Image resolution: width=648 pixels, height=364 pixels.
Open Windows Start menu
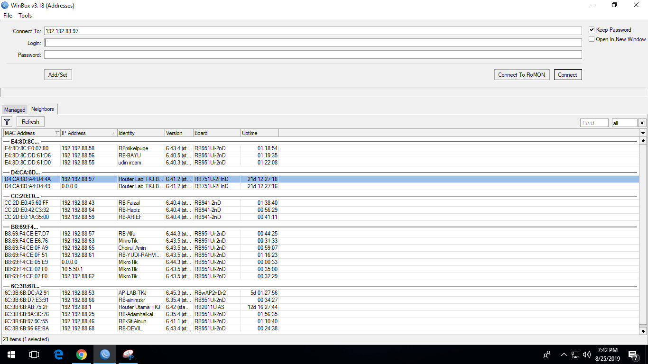11,354
